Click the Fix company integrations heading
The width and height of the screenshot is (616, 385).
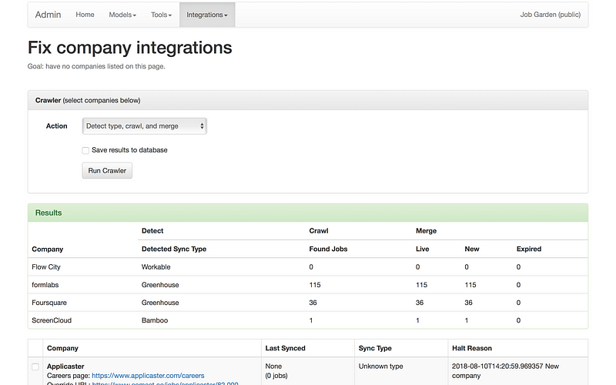coord(129,48)
